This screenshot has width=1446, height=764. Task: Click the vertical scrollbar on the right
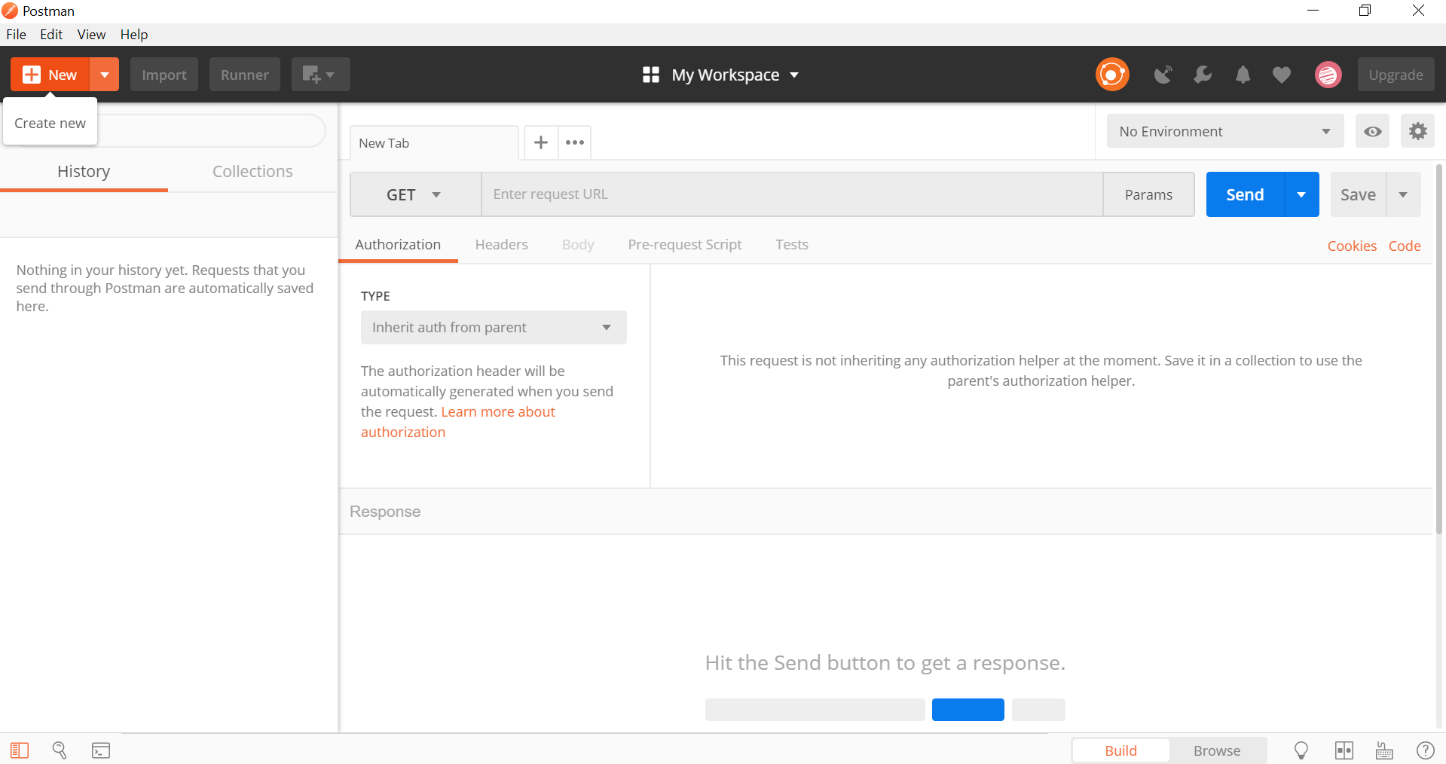tap(1439, 350)
